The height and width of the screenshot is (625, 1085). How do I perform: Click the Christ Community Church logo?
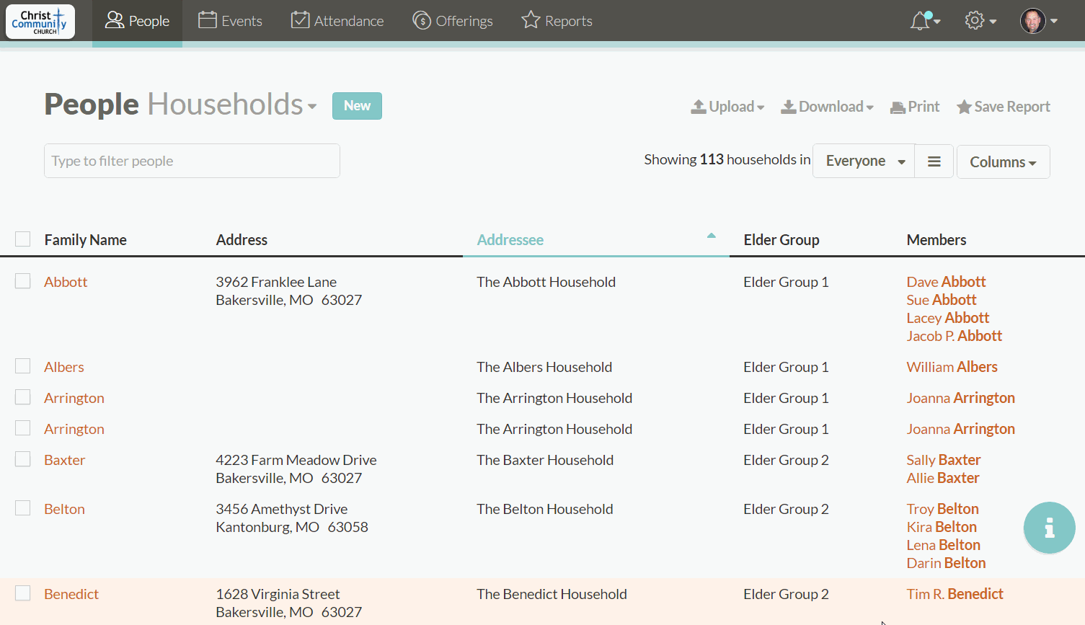point(40,21)
